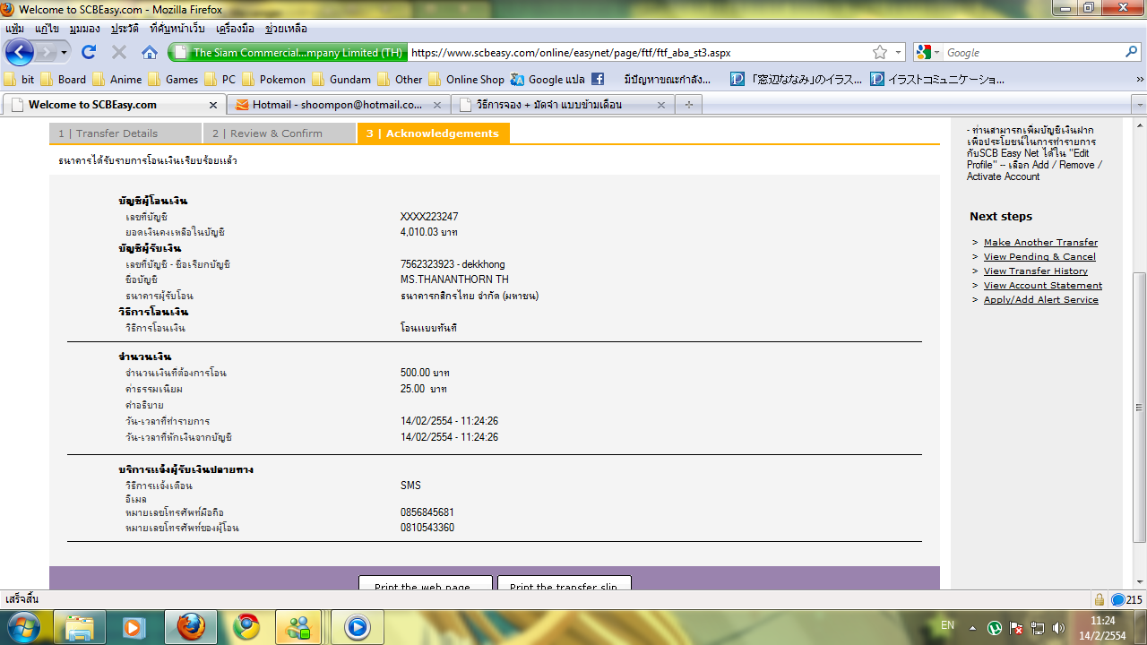Open the แก้ไข (Edit) menu
Screen dimensions: 1147x645
tap(47, 29)
